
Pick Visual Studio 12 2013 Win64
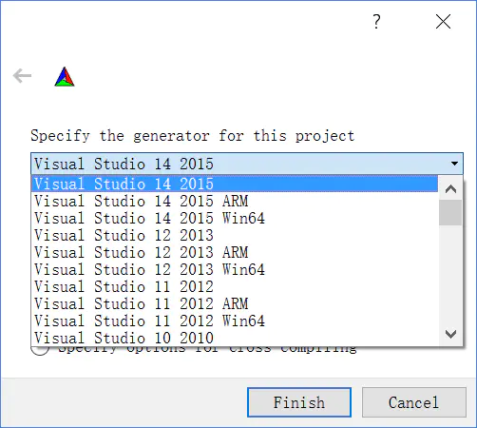click(x=235, y=269)
